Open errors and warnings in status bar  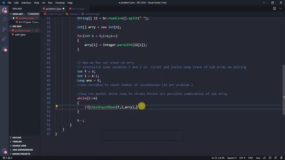[x=8, y=158]
